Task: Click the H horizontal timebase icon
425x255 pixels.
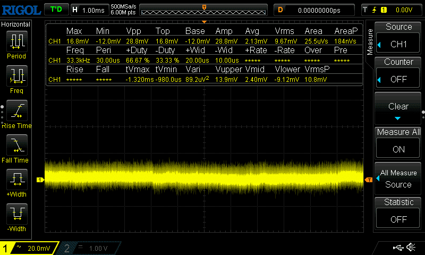Action: (75, 10)
